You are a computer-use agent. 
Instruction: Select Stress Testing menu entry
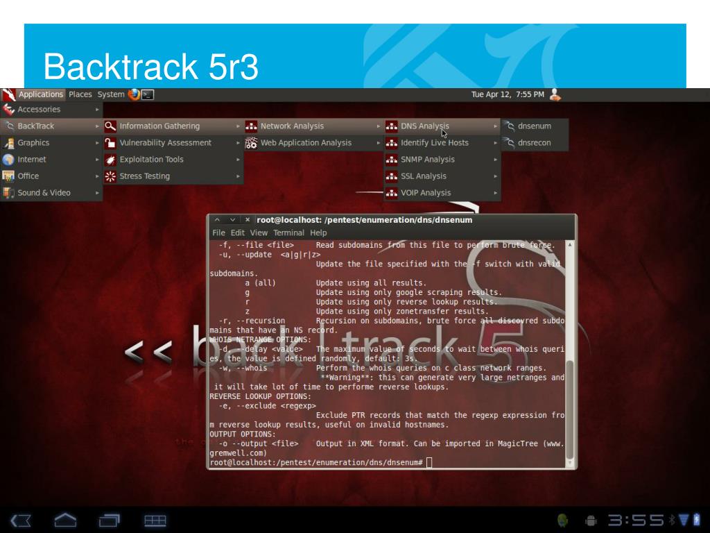[173, 176]
